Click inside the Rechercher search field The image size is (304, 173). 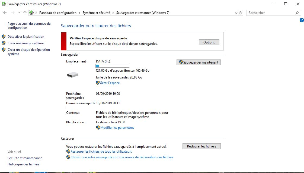click(268, 12)
